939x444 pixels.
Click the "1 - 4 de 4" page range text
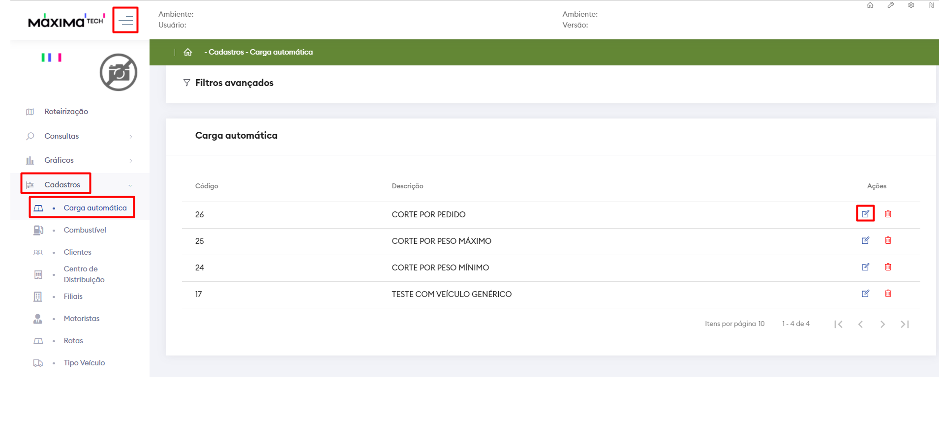tap(796, 324)
